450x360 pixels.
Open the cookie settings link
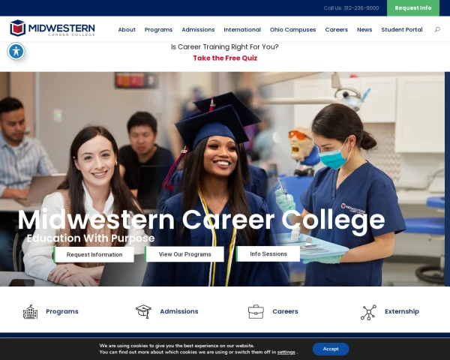(x=286, y=352)
